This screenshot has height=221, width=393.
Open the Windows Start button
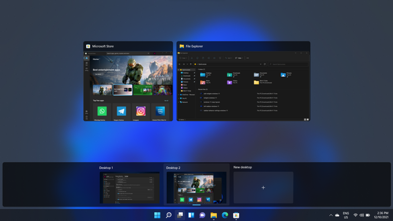157,215
